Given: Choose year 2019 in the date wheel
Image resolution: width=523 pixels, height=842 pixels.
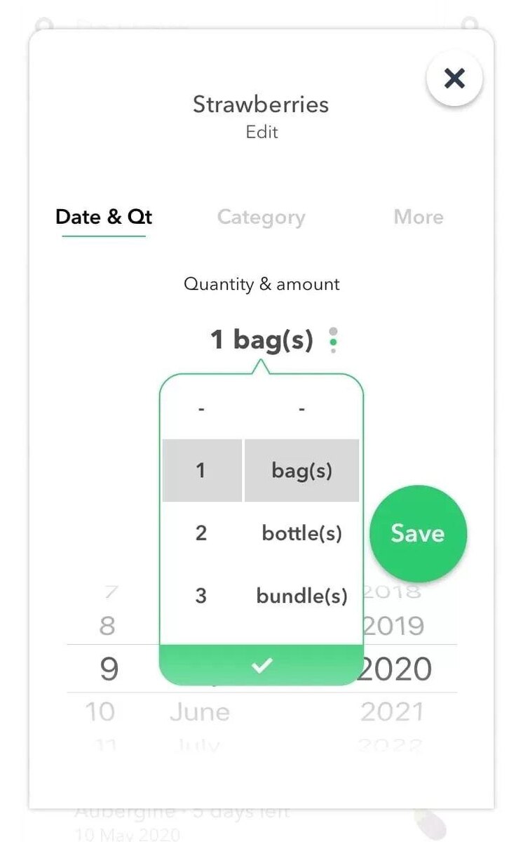Looking at the screenshot, I should 395,625.
